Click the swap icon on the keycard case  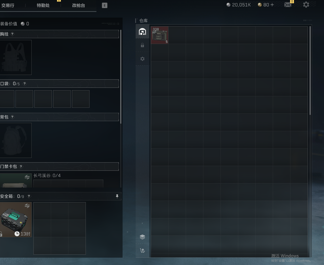[x=27, y=177]
